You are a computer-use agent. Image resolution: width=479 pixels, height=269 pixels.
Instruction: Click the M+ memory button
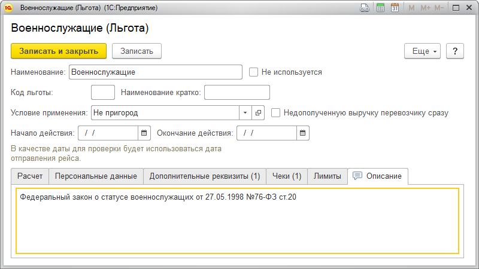(426, 8)
